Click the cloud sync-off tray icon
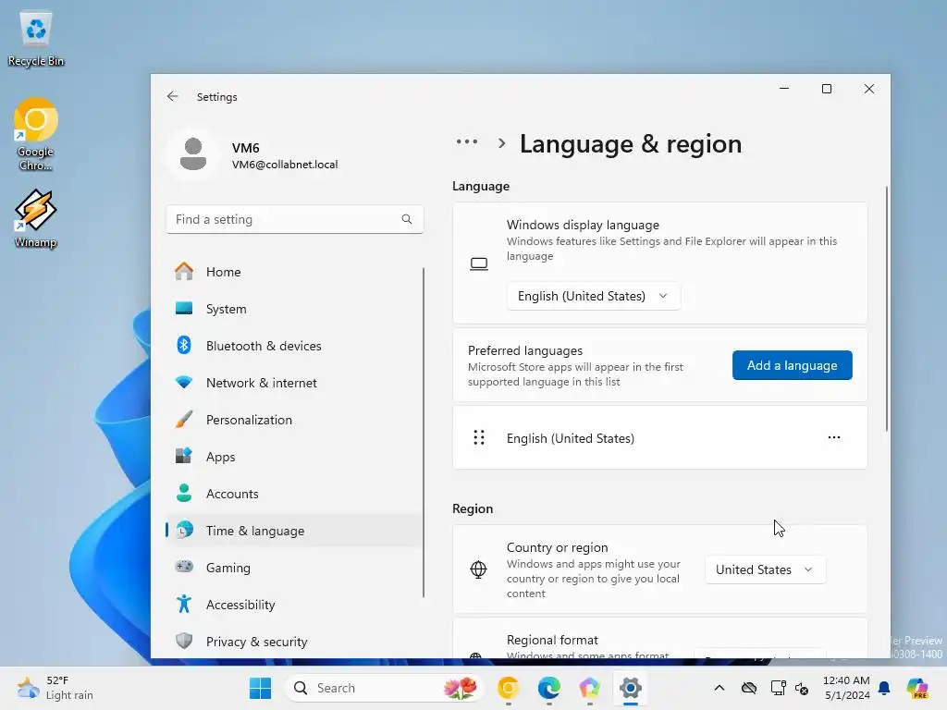Viewport: 947px width, 710px height. (749, 688)
